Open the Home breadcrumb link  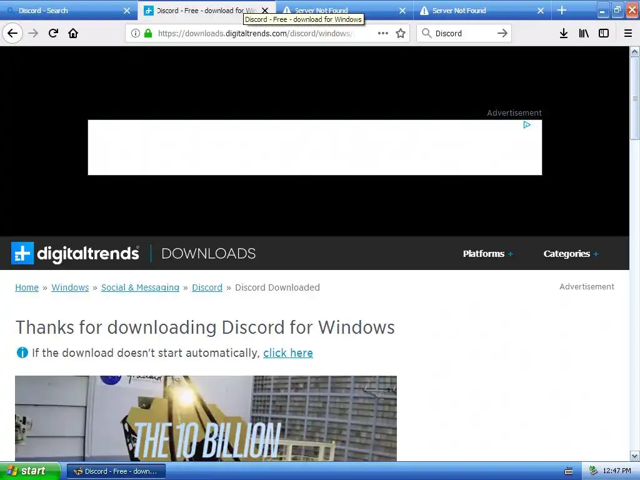(x=27, y=287)
